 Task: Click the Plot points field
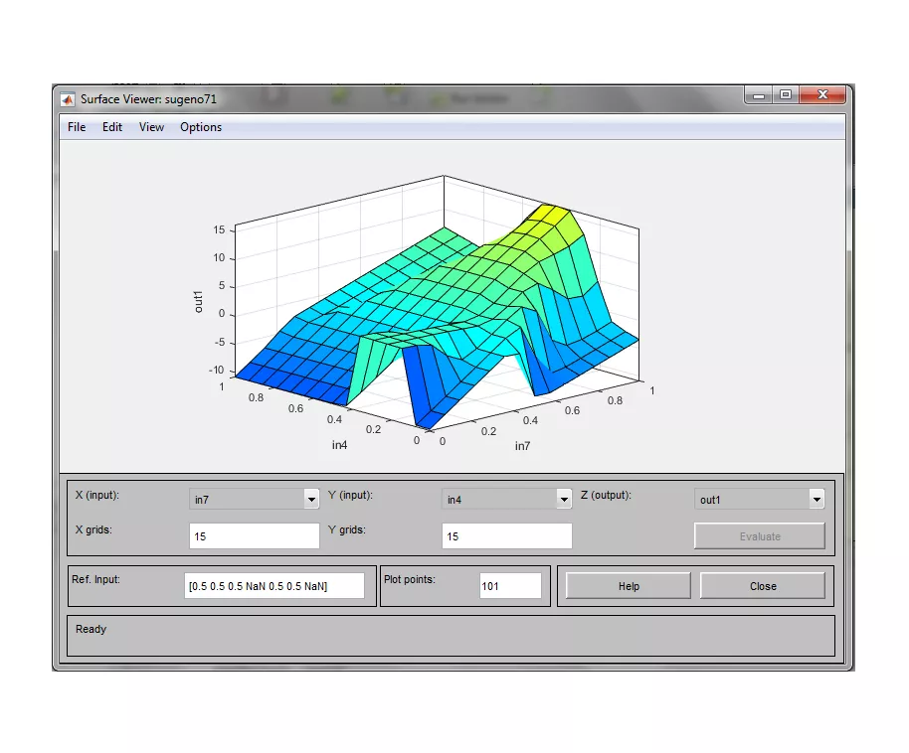coord(510,586)
